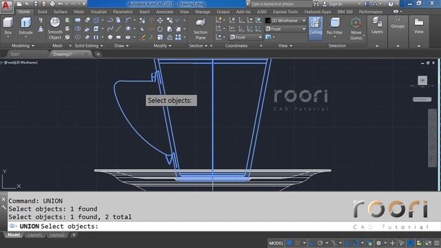The image size is (441, 248).
Task: Expand the Solid Editing panel
Action: pos(89,45)
